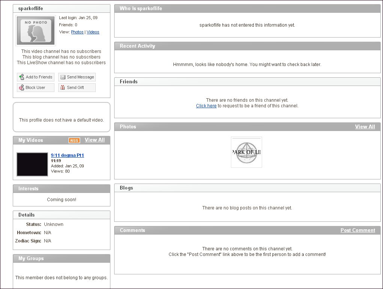Click the Coming soon! text

coord(62,199)
